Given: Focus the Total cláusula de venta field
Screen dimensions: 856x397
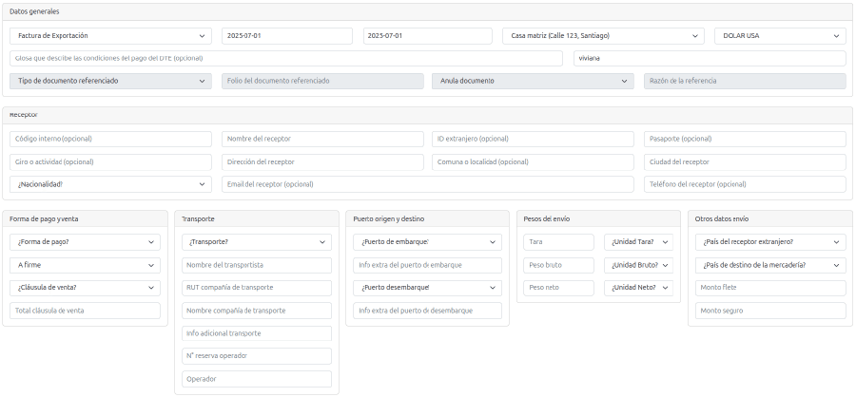Looking at the screenshot, I should (85, 311).
